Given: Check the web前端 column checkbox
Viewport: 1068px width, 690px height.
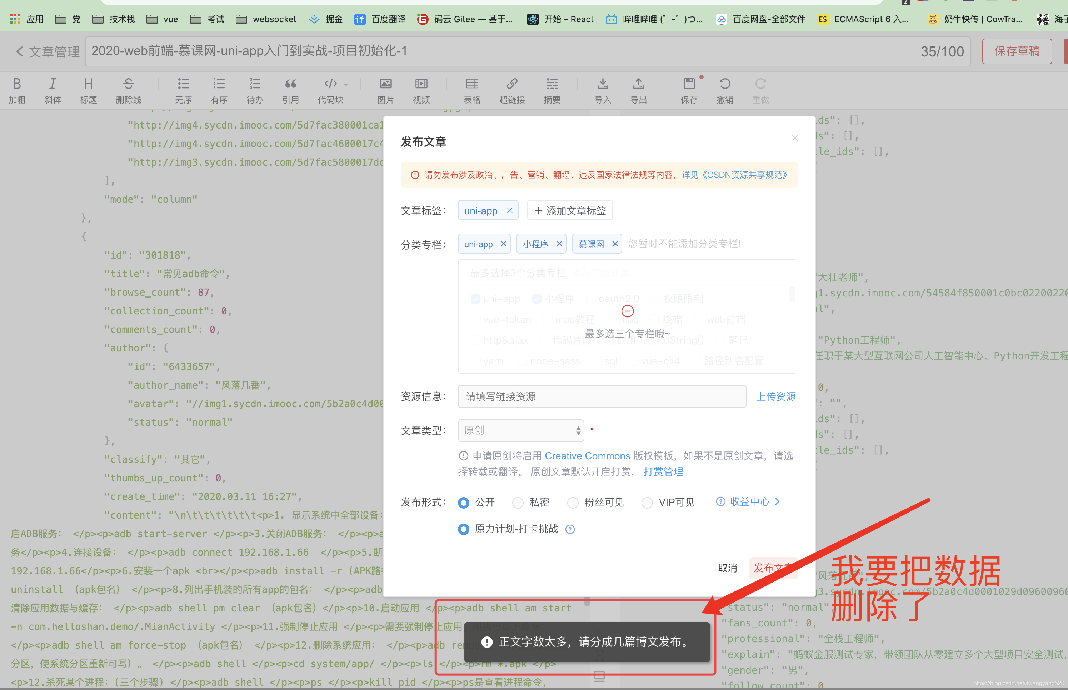Looking at the screenshot, I should click(699, 319).
